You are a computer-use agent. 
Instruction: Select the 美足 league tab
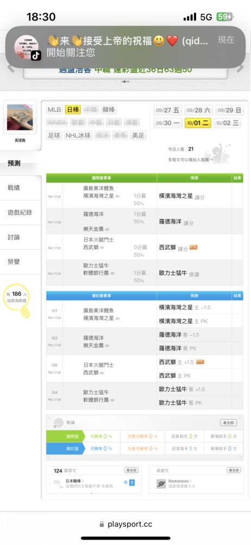click(x=138, y=136)
